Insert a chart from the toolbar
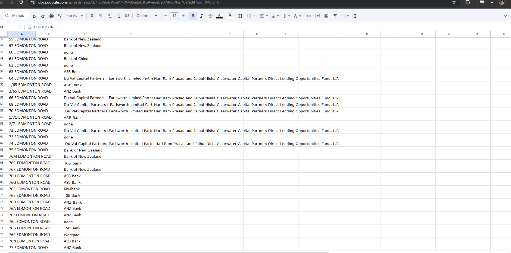Image resolution: width=511 pixels, height=253 pixels. (x=326, y=16)
